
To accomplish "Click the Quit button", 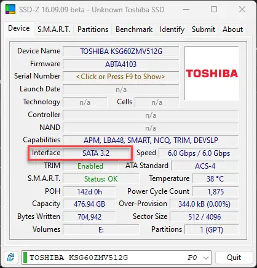I will tap(234, 258).
